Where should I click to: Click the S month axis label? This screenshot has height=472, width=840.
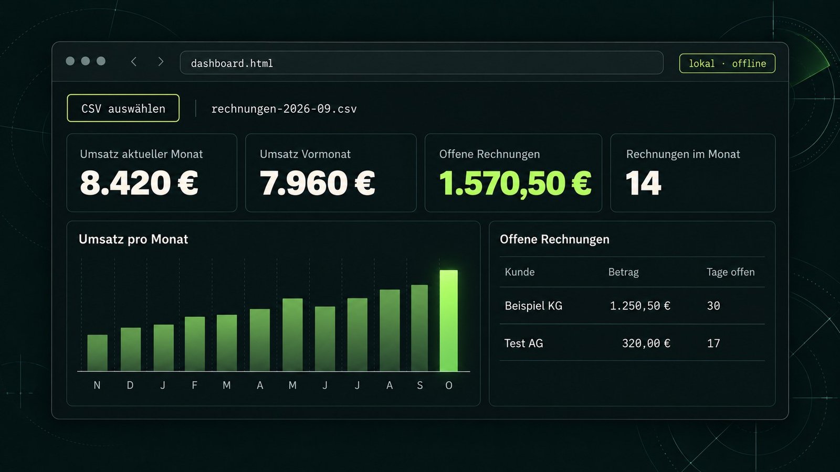point(419,385)
